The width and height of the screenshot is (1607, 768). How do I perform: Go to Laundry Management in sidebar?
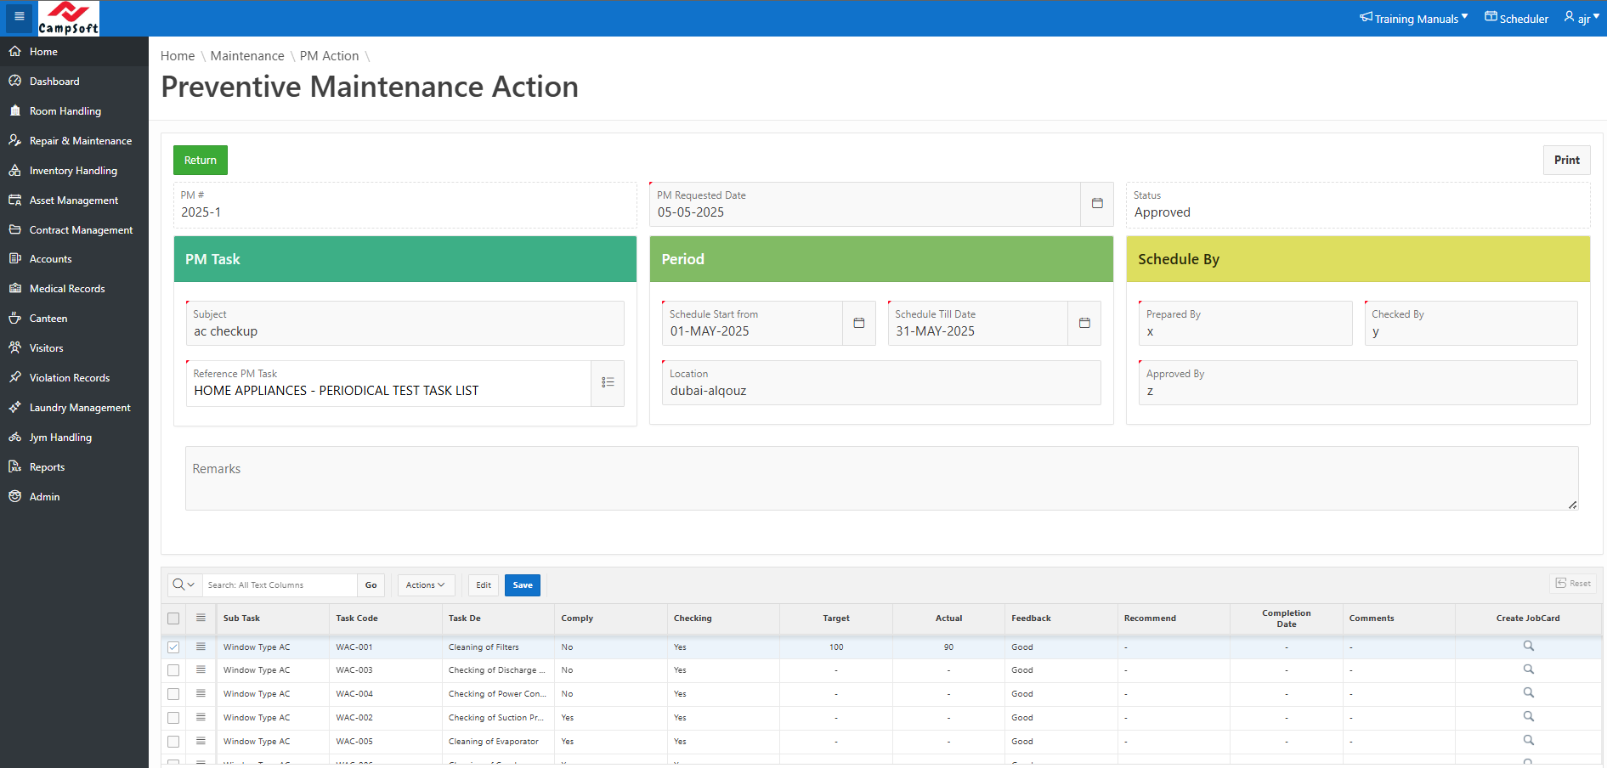point(80,408)
